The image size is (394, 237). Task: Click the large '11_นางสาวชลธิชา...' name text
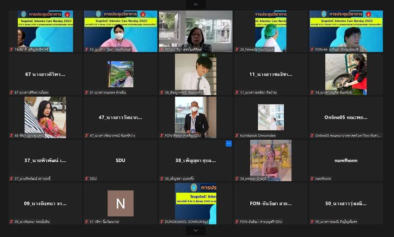click(x=271, y=74)
